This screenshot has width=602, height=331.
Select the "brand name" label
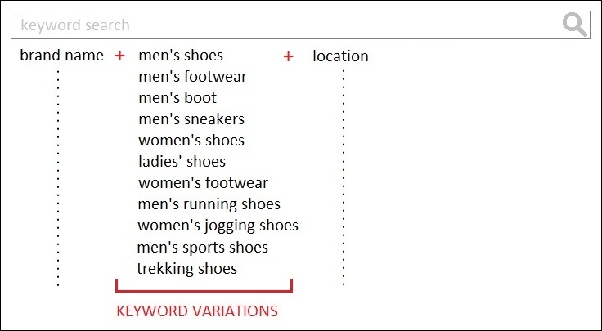pos(61,56)
